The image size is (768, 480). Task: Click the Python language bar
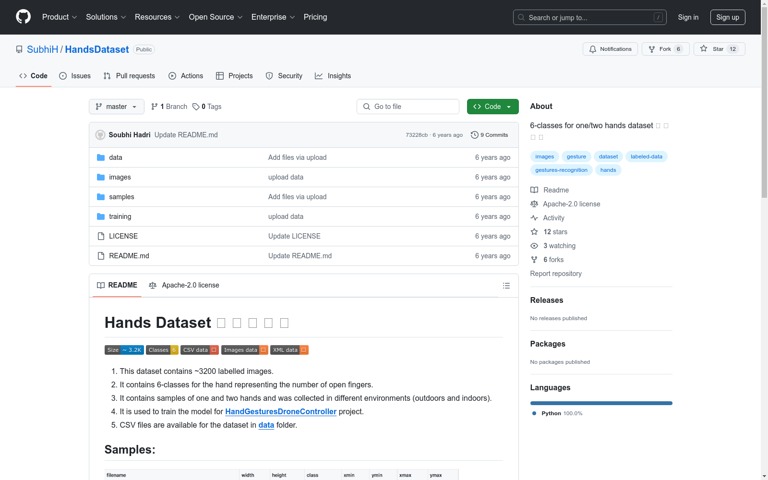(601, 403)
